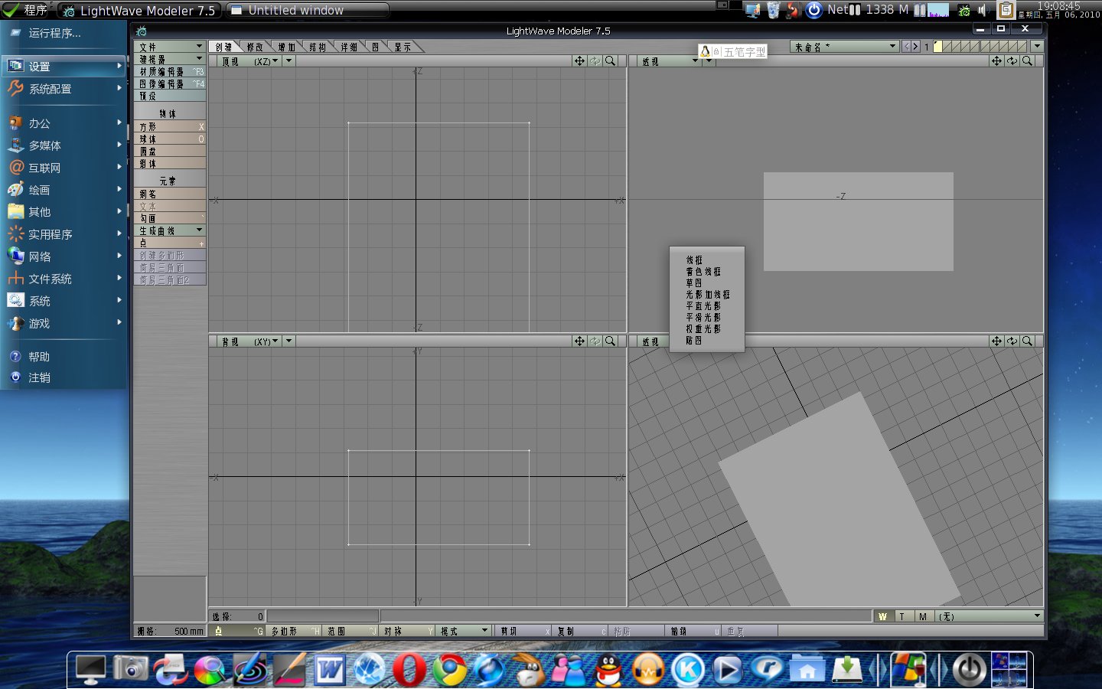Go to the previous layer bank with the < arrow
The image size is (1102, 689).
click(907, 47)
